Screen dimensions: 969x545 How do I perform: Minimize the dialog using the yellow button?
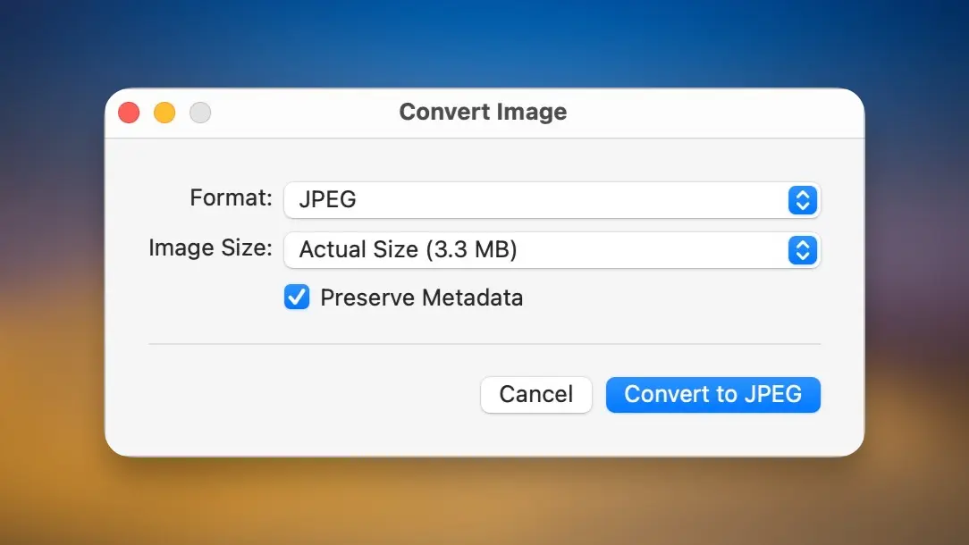164,113
